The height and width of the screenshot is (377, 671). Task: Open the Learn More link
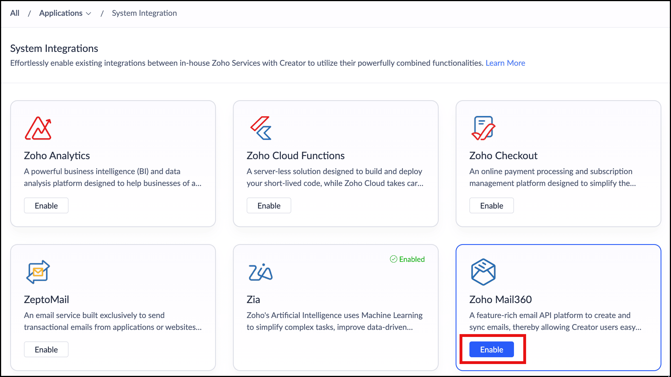coord(505,63)
